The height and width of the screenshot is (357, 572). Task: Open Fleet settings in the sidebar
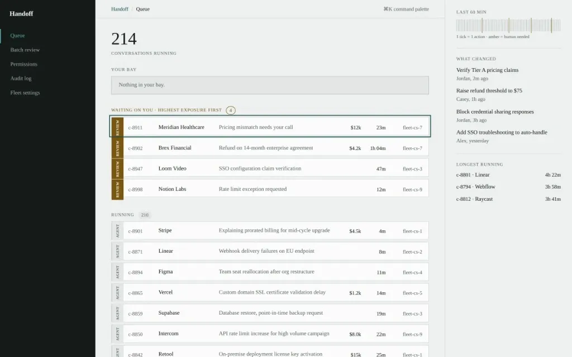coord(25,93)
